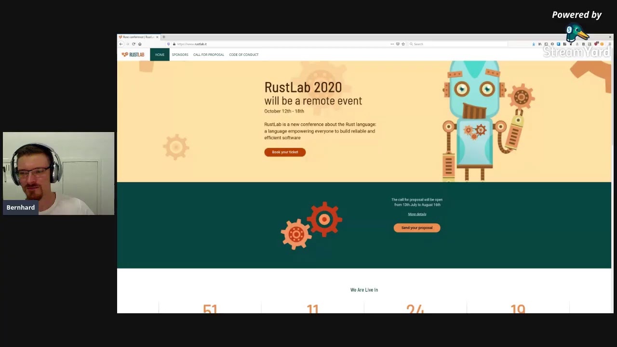Viewport: 617px width, 347px height.
Task: Click the 'We Are Live In' text
Action: [x=364, y=290]
